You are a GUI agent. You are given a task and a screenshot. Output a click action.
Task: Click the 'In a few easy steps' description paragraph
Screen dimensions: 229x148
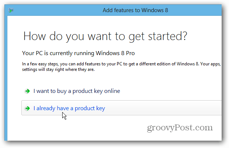pos(121,66)
